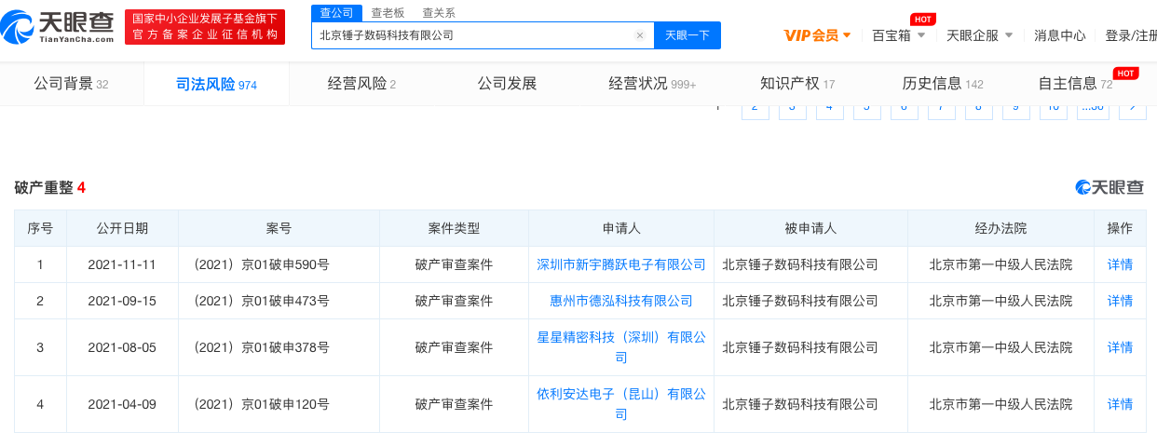Open the 知识产权 tab
This screenshot has width=1157, height=446.
797,84
